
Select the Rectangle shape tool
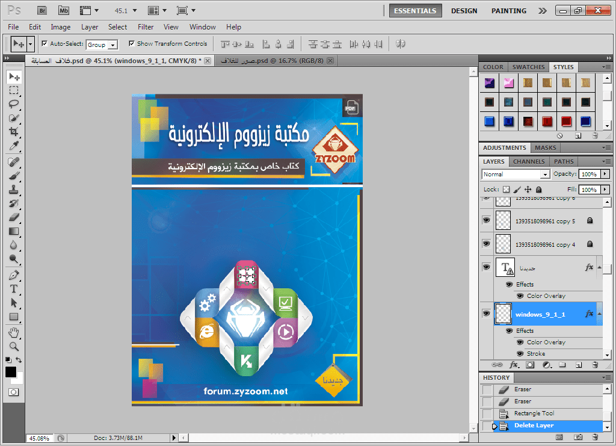(14, 317)
